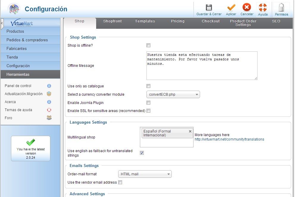Click the people icon next to Foro

[x=49, y=118]
